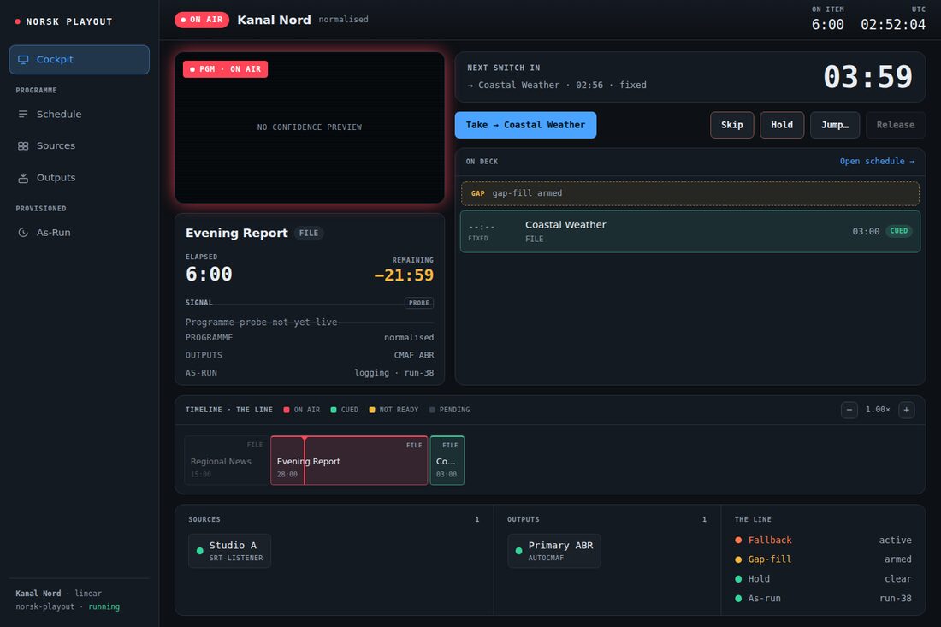This screenshot has width=941, height=627.
Task: Click the Schedule list icon
Action: point(23,114)
